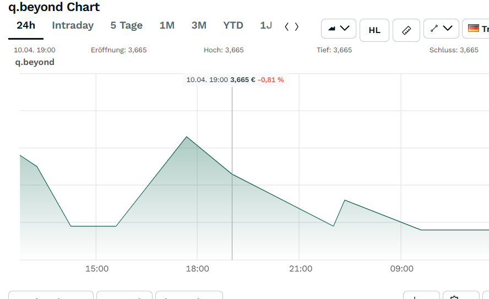Toggle the HL high/low markers

point(374,30)
